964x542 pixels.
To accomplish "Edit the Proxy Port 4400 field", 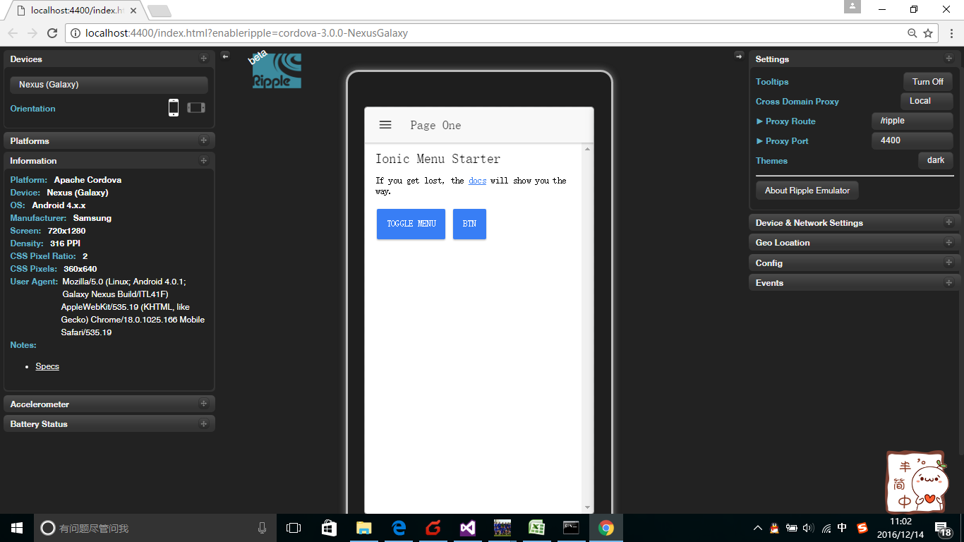I will pyautogui.click(x=912, y=140).
